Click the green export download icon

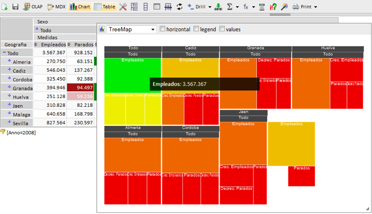coord(218,7)
